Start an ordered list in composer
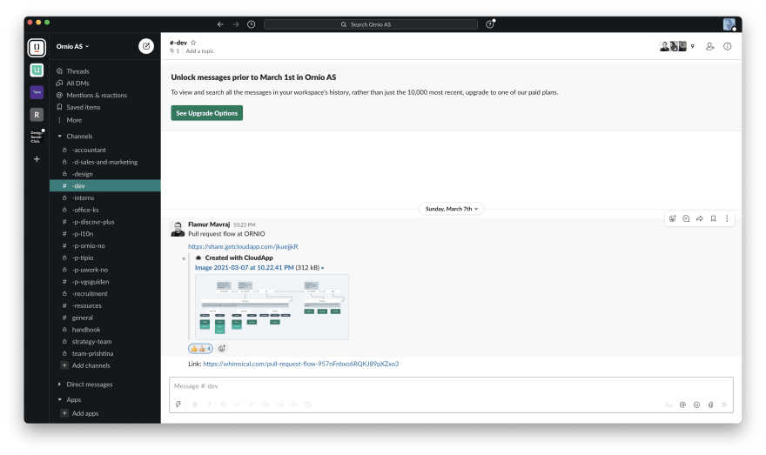The image size is (766, 455). click(x=265, y=405)
